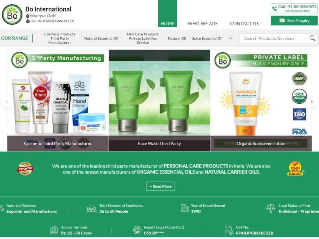
Task: Click the Bo logo on 3rd Party Manufacturing banner
Action: point(20,60)
